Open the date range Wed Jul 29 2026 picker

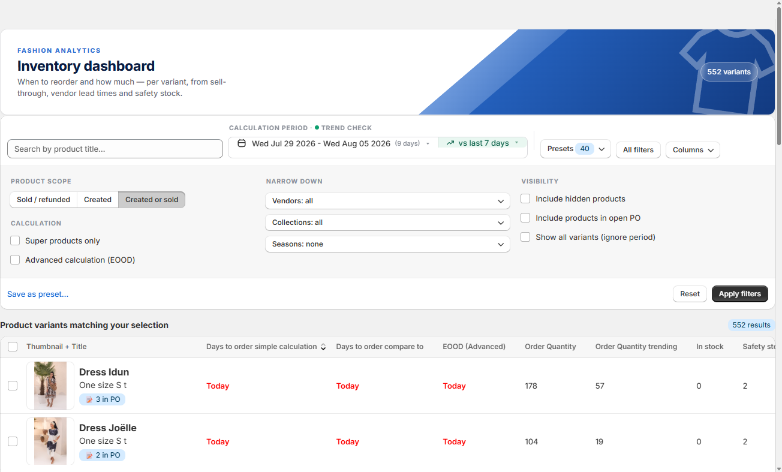[x=333, y=143]
